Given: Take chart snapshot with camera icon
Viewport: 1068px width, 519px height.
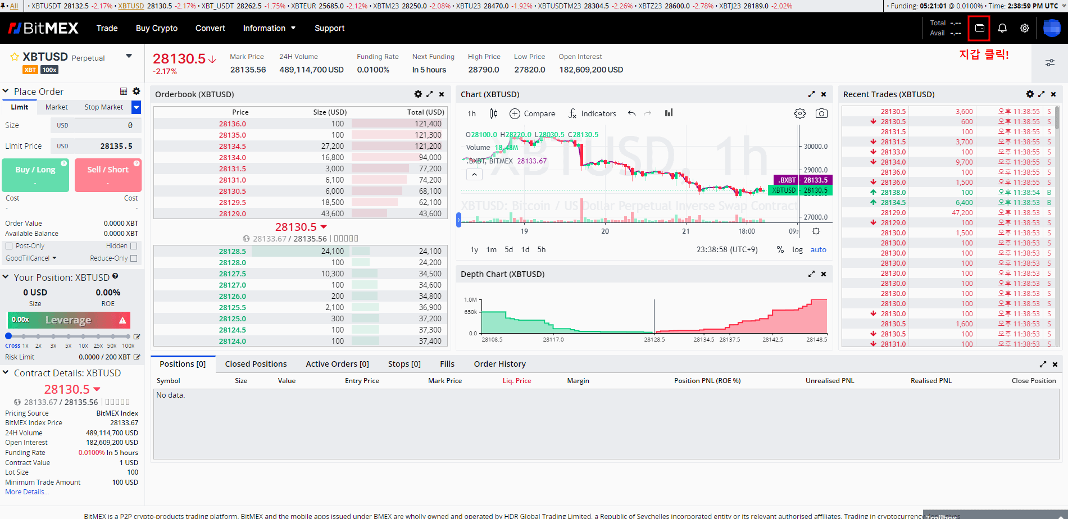Looking at the screenshot, I should click(x=821, y=113).
